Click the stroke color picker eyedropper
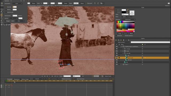The height and width of the screenshot is (96, 171). [127, 12]
